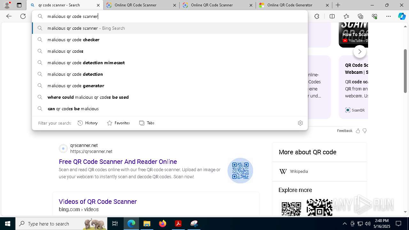This screenshot has height=230, width=409.
Task: Advance video carousel with next arrow
Action: pyautogui.click(x=360, y=51)
